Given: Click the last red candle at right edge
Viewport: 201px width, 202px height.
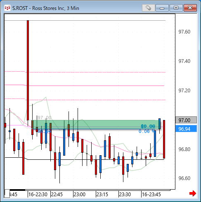Looking at the screenshot, I should tap(164, 139).
